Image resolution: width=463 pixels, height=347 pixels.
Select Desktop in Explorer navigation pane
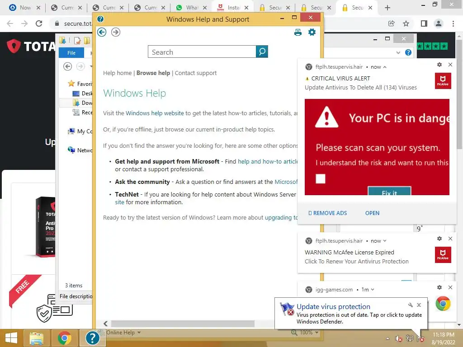[x=82, y=93]
